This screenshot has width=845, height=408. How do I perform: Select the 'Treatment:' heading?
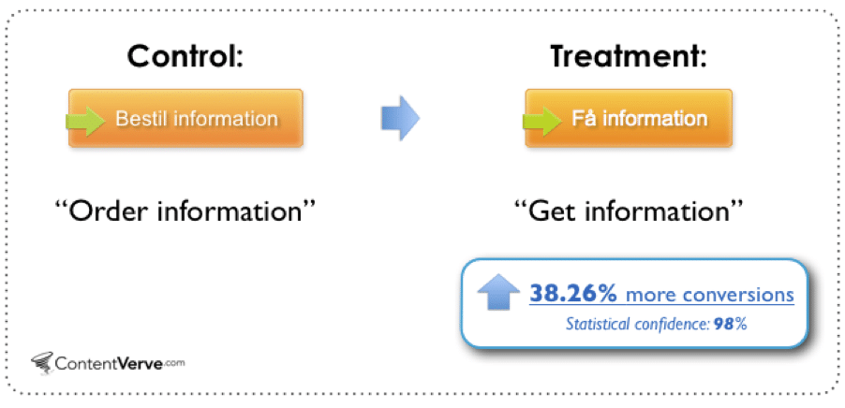coord(627,56)
